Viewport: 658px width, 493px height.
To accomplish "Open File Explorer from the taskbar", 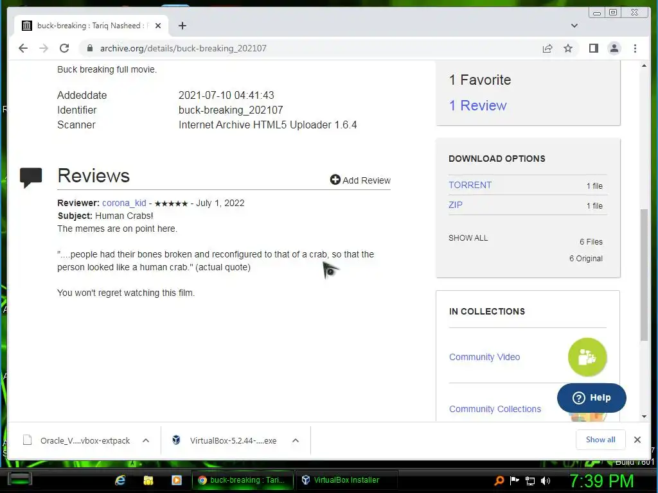I will tap(148, 480).
